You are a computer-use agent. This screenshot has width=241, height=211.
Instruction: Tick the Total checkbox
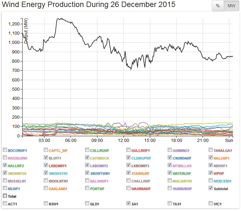pos(5,196)
